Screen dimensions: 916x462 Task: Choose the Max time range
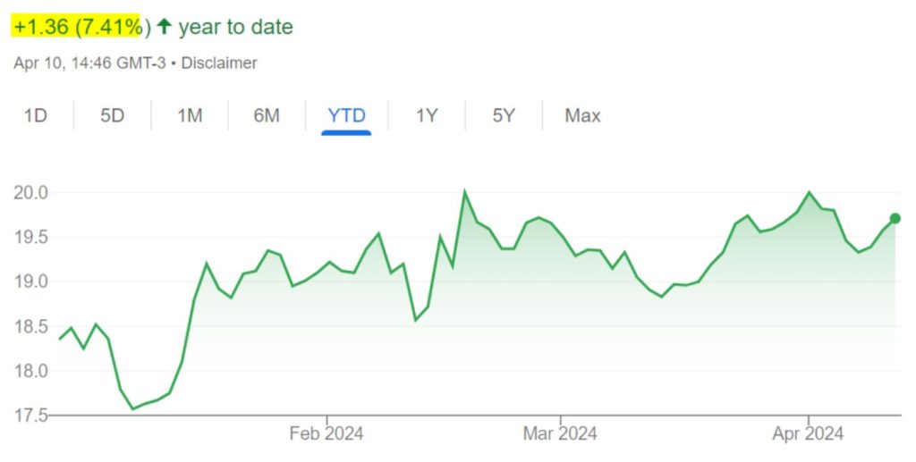pyautogui.click(x=582, y=115)
